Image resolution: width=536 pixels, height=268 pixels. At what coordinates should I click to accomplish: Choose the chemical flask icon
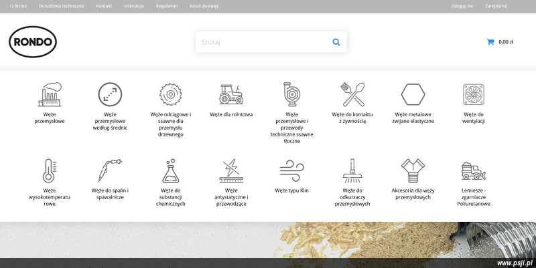click(x=171, y=170)
